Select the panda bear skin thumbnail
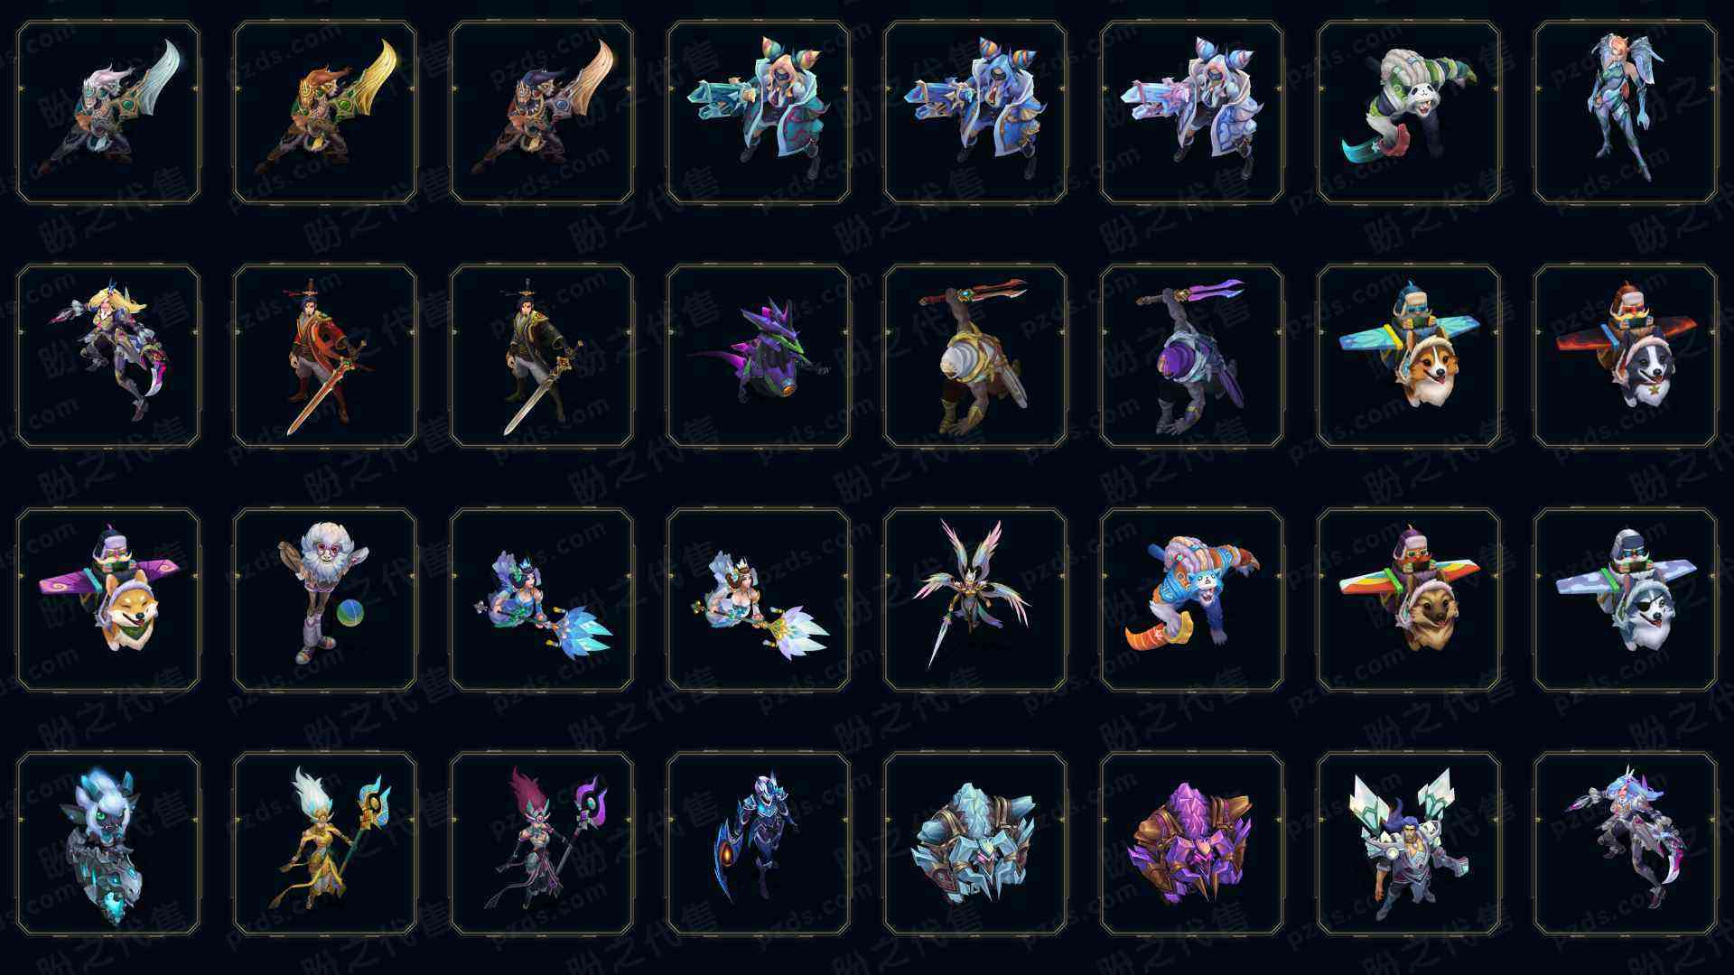 tap(1409, 112)
